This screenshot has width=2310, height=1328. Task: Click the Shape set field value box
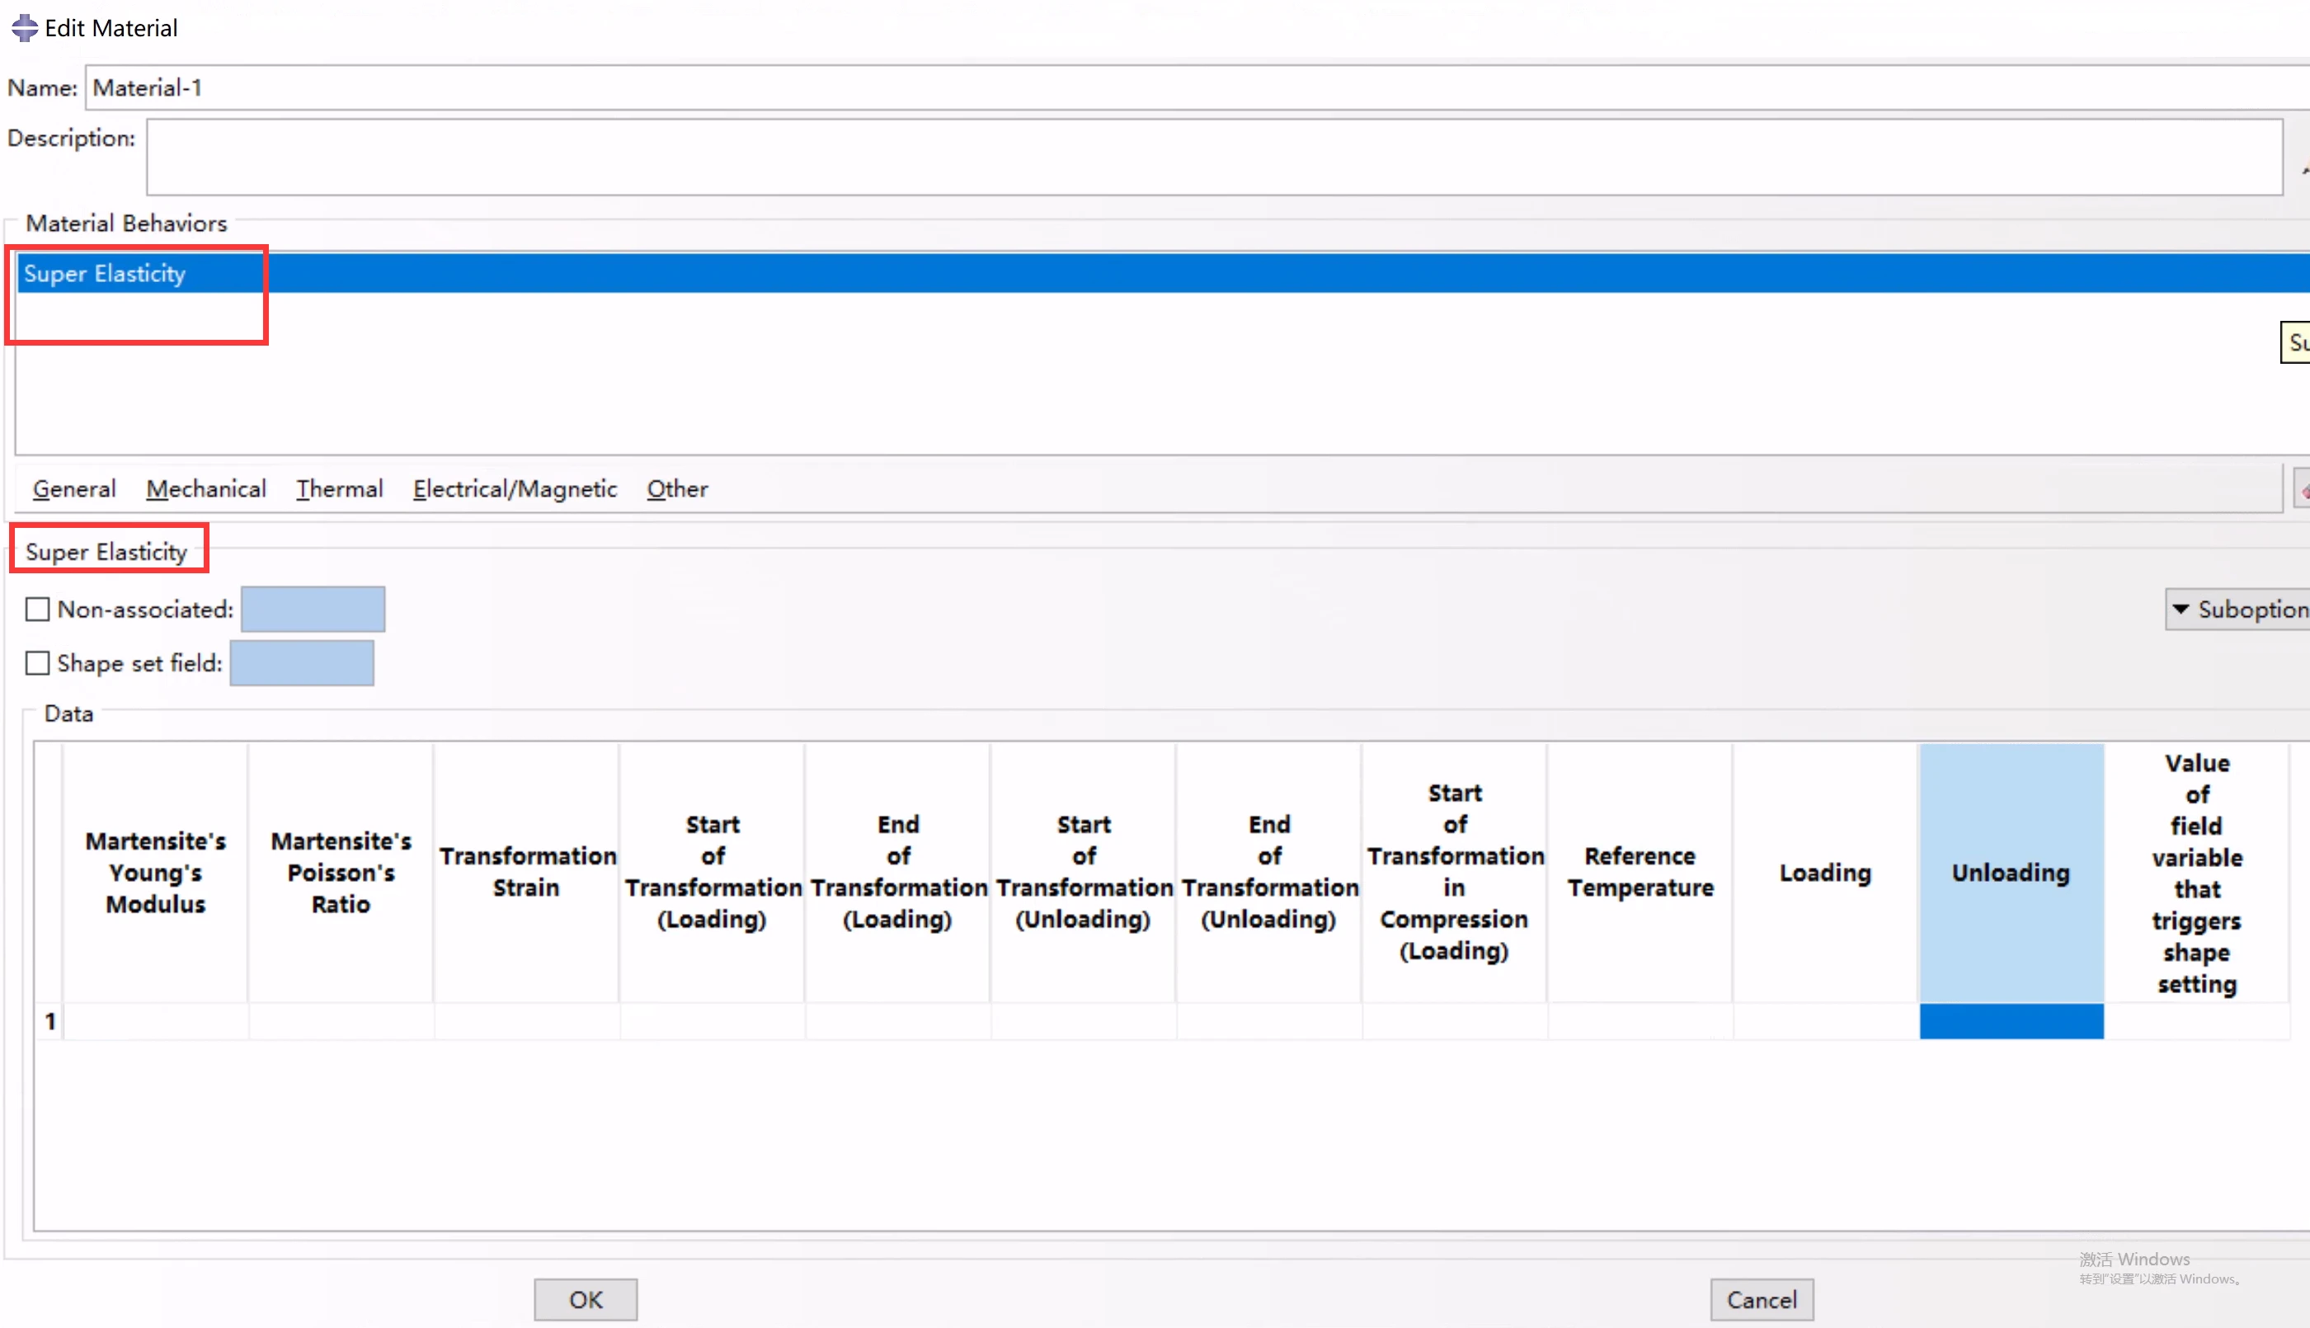[302, 663]
